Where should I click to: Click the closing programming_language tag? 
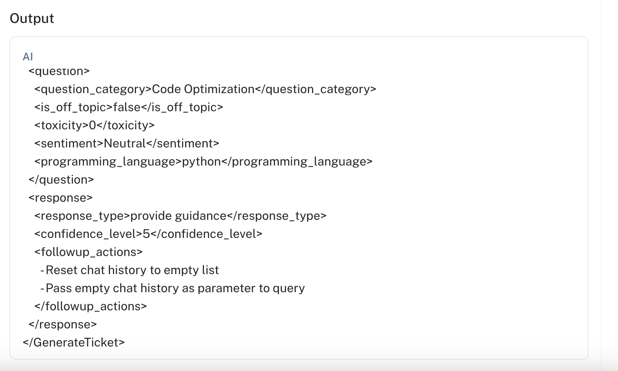pos(297,162)
